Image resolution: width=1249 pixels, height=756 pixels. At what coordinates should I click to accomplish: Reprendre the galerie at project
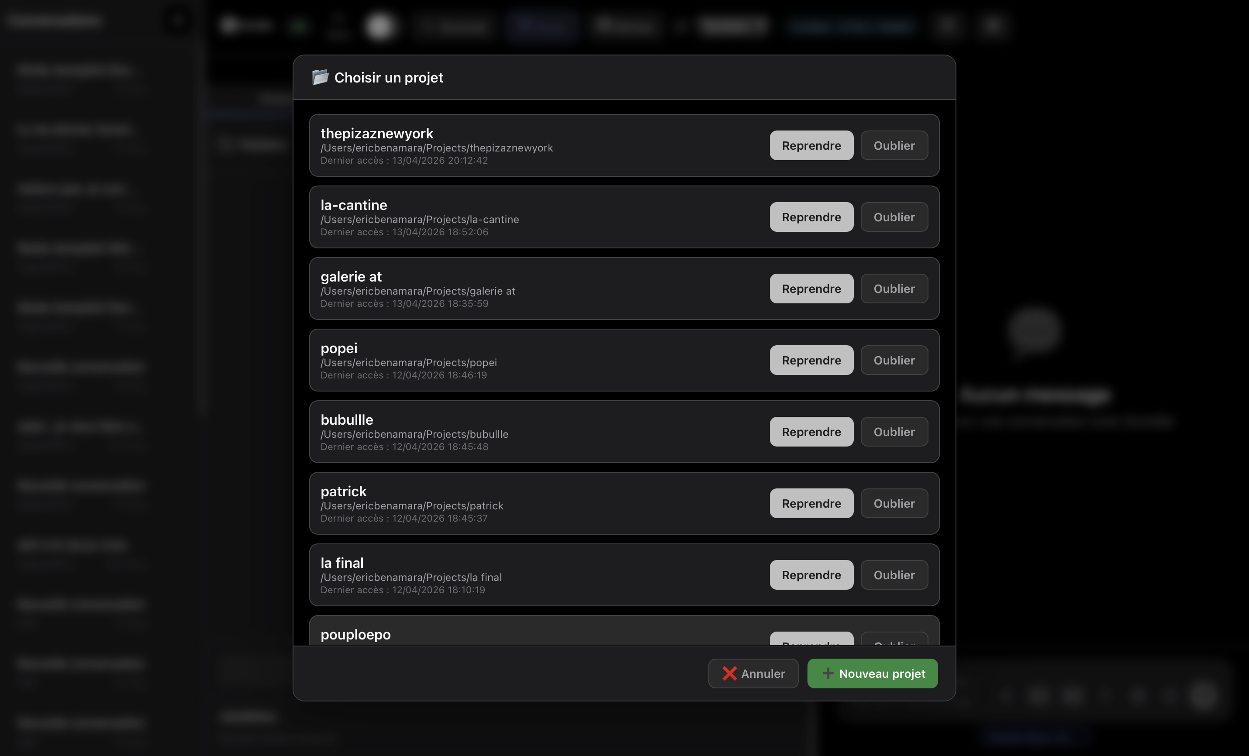tap(811, 289)
